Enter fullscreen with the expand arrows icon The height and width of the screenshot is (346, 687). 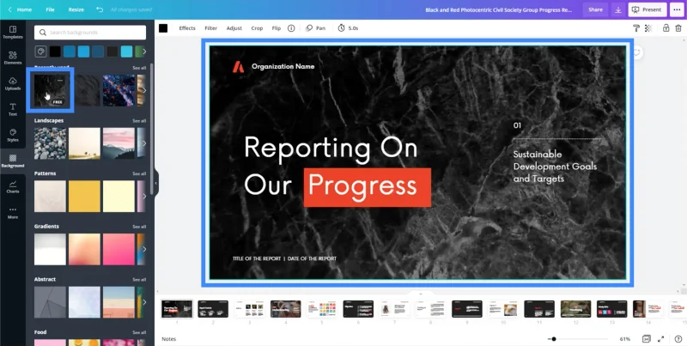click(x=660, y=338)
